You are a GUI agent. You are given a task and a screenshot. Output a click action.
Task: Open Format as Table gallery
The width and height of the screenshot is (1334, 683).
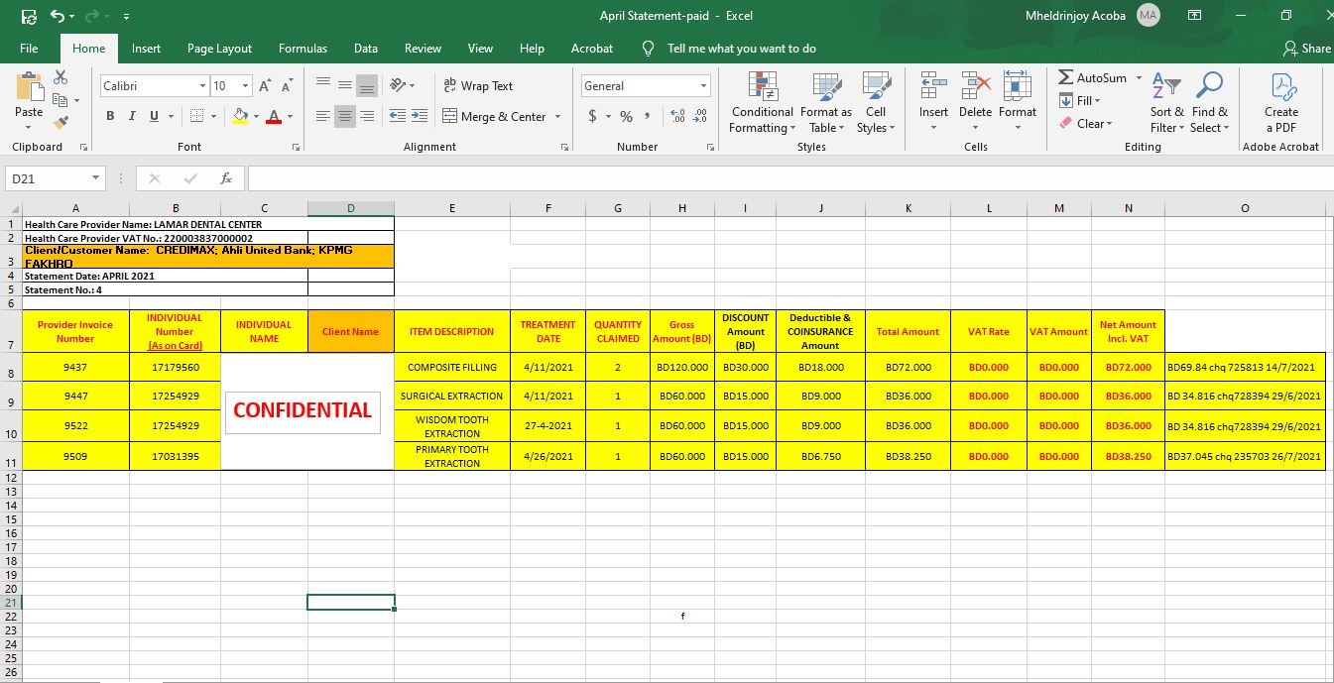point(825,102)
